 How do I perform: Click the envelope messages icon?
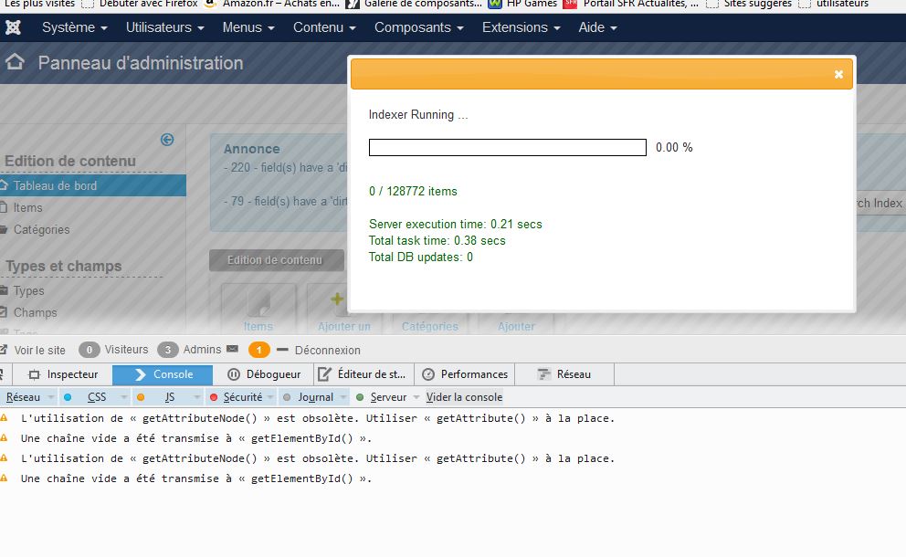coord(232,349)
